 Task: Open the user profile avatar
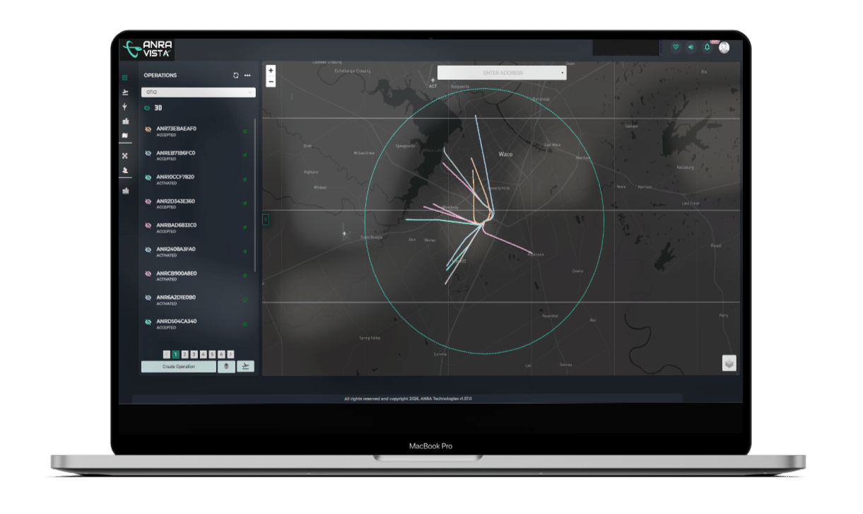coord(724,47)
